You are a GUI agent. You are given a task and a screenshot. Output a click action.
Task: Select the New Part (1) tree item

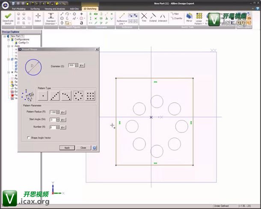[x=17, y=36]
